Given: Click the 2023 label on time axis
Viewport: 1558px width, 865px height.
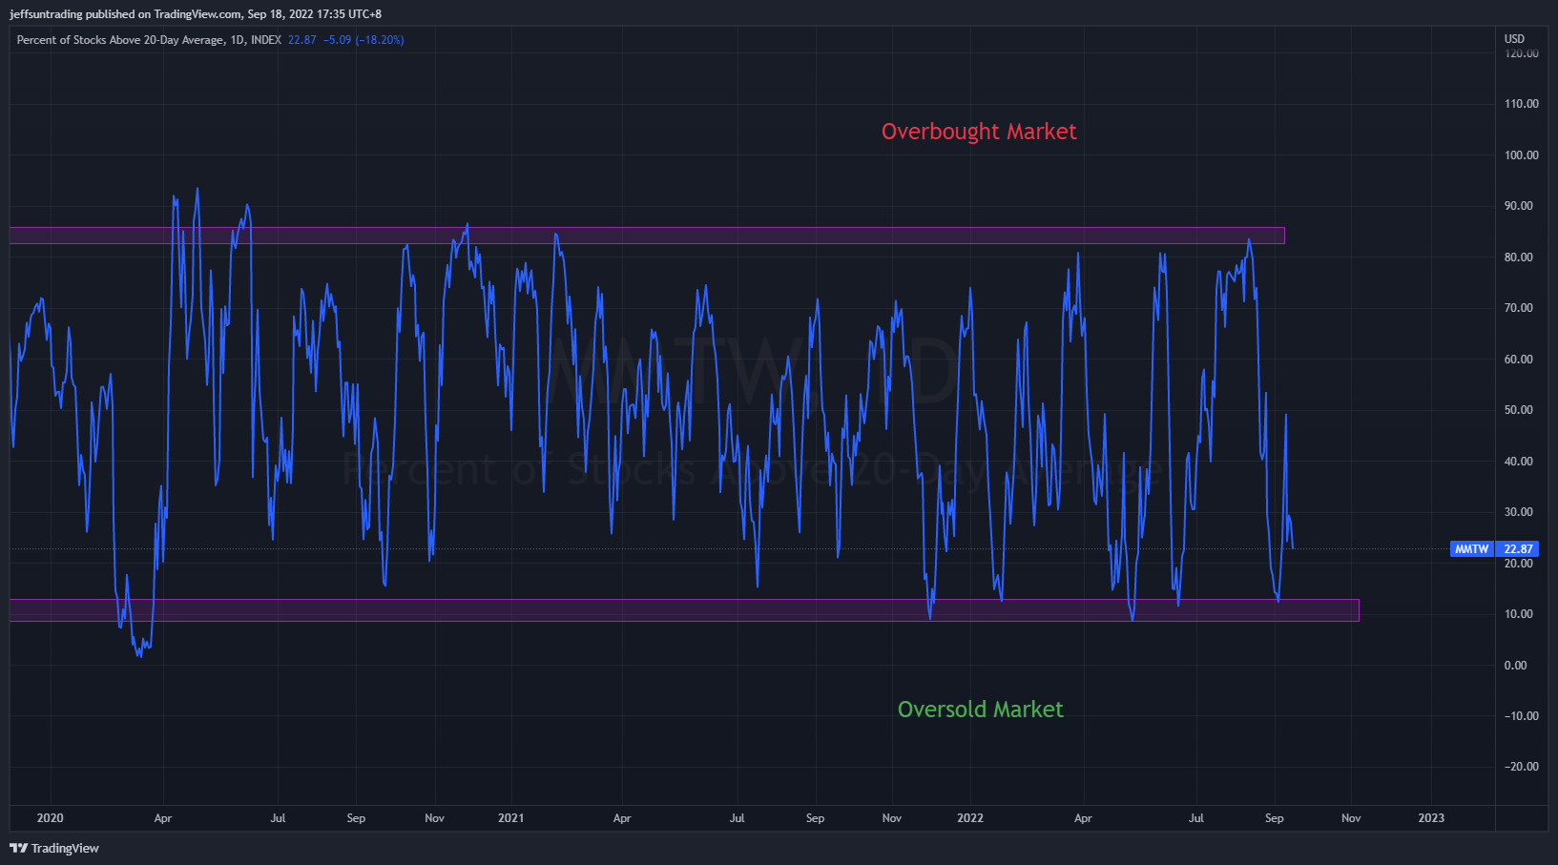Looking at the screenshot, I should (x=1431, y=818).
